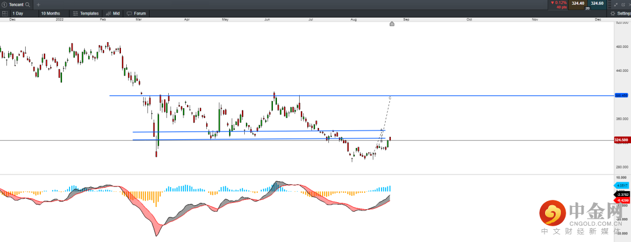Open the chart layout grid icon
Screen dimensions: 631x242
click(x=5, y=13)
